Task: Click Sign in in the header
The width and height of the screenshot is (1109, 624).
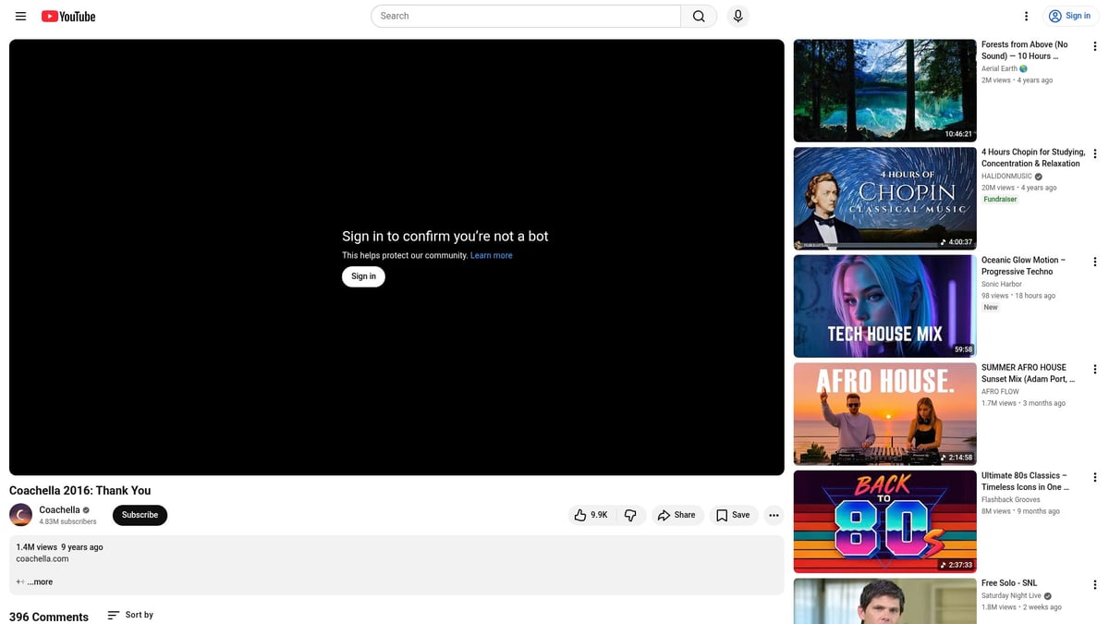Action: coord(1068,16)
